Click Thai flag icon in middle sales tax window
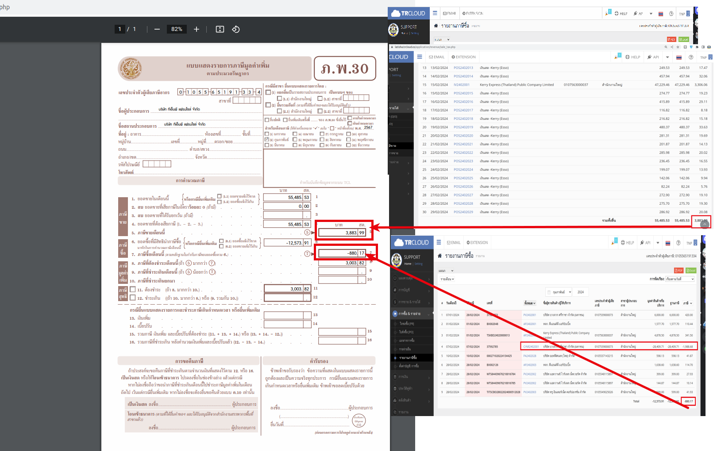The width and height of the screenshot is (721, 451). (x=679, y=57)
